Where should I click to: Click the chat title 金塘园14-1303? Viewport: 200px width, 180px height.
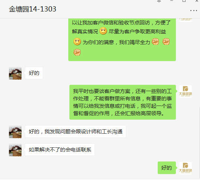[x=32, y=9]
